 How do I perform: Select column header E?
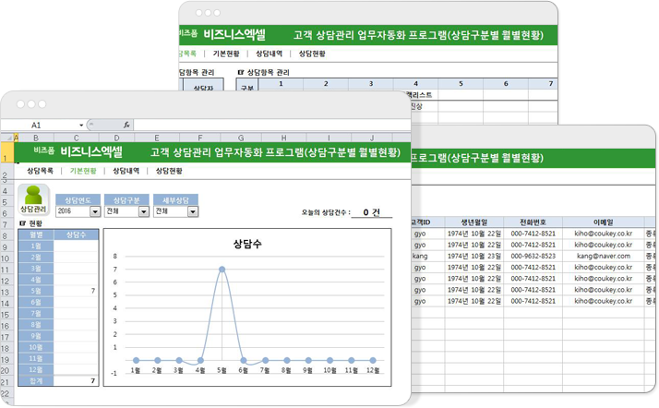point(157,138)
